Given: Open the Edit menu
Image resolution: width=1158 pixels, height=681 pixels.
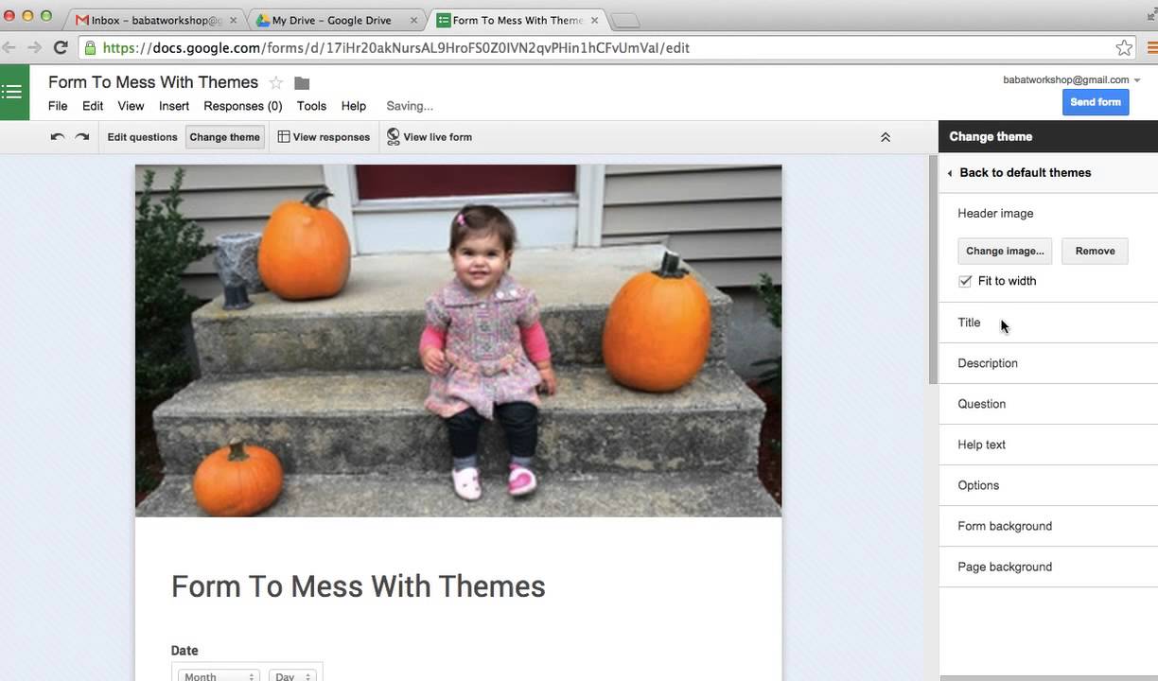Looking at the screenshot, I should point(93,106).
